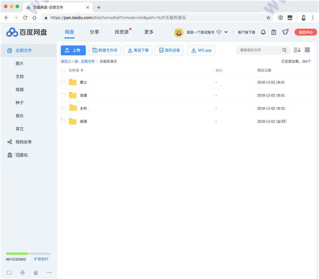This screenshot has height=279, width=319.
Task: Sort by 文件名 column header
Action: [x=74, y=70]
